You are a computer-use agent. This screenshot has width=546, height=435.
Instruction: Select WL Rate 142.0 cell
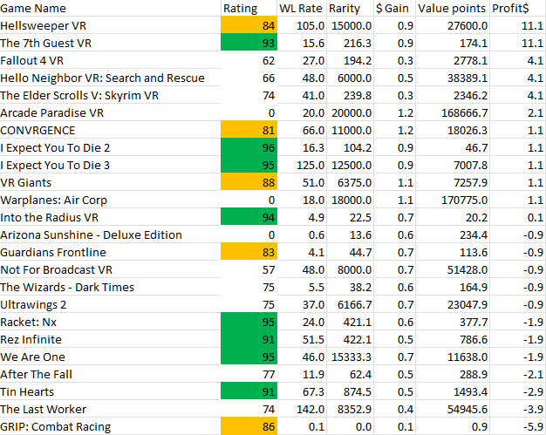pos(302,409)
